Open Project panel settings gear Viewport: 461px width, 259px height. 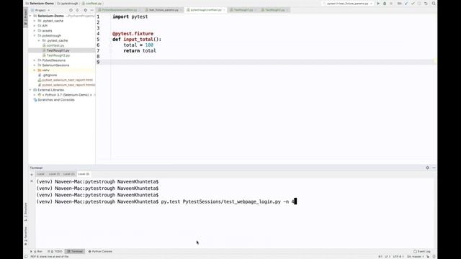pyautogui.click(x=85, y=10)
